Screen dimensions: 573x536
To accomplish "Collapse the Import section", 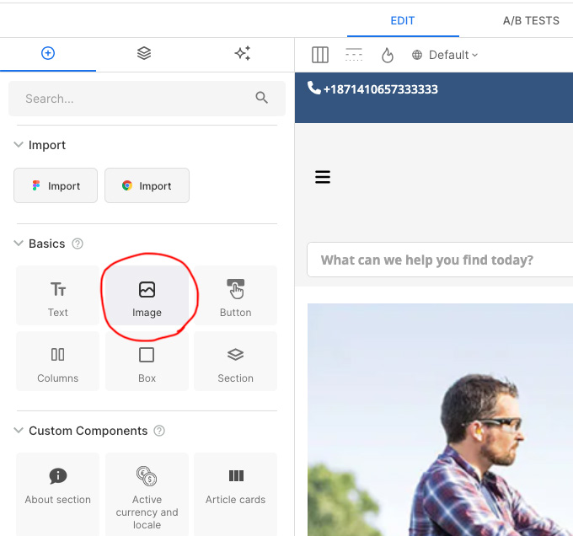I will click(x=19, y=145).
